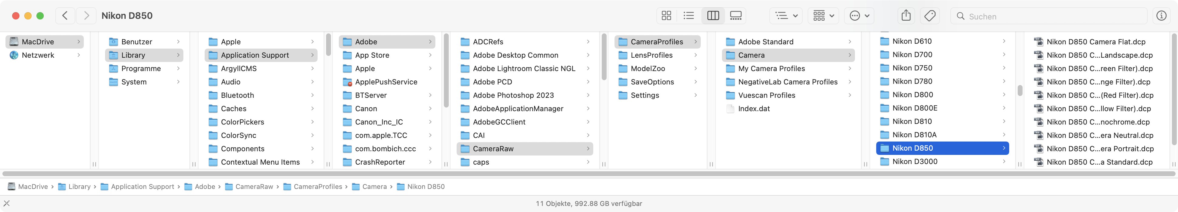
Task: Open the Benutzer folder
Action: 144,42
